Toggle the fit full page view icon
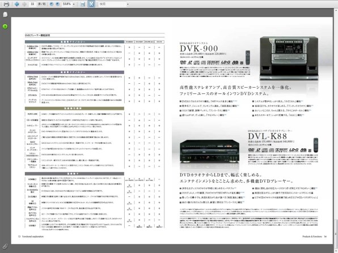 tap(91, 4)
